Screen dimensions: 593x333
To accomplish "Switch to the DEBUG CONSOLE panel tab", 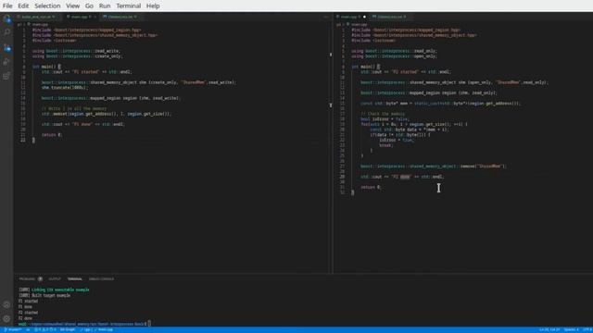I will [101, 279].
